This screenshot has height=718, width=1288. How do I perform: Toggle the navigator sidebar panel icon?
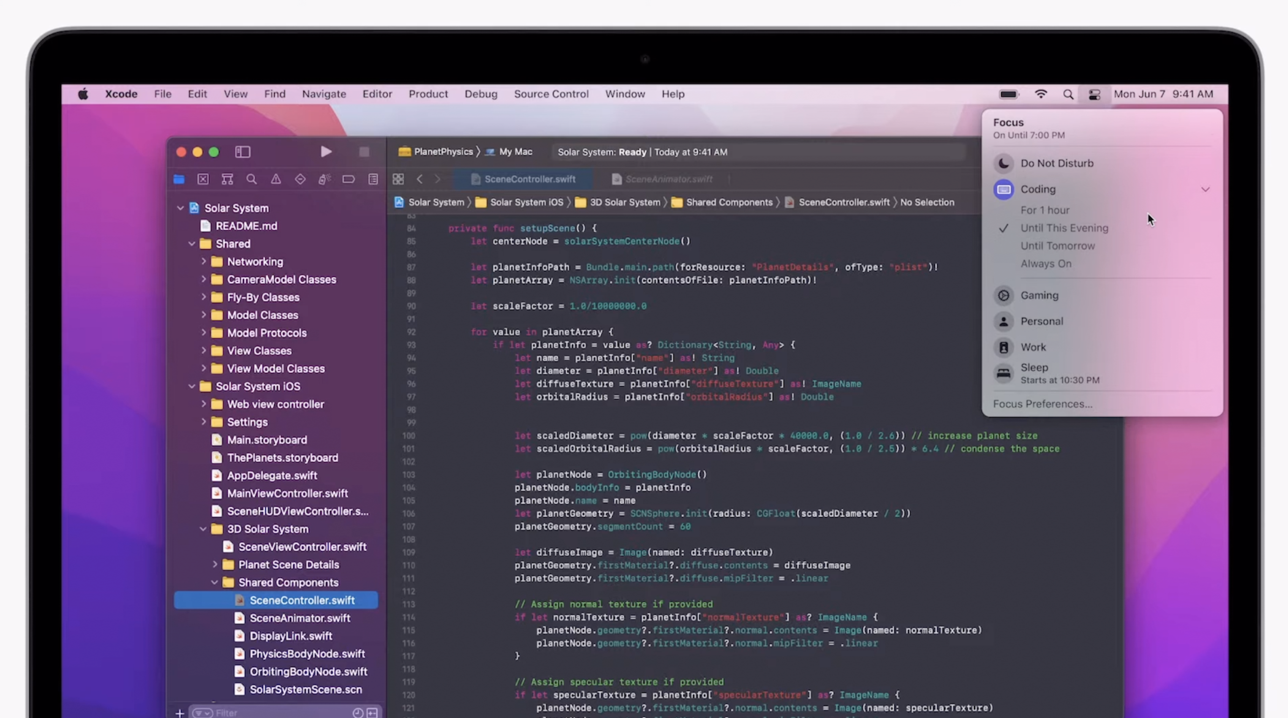(x=242, y=152)
